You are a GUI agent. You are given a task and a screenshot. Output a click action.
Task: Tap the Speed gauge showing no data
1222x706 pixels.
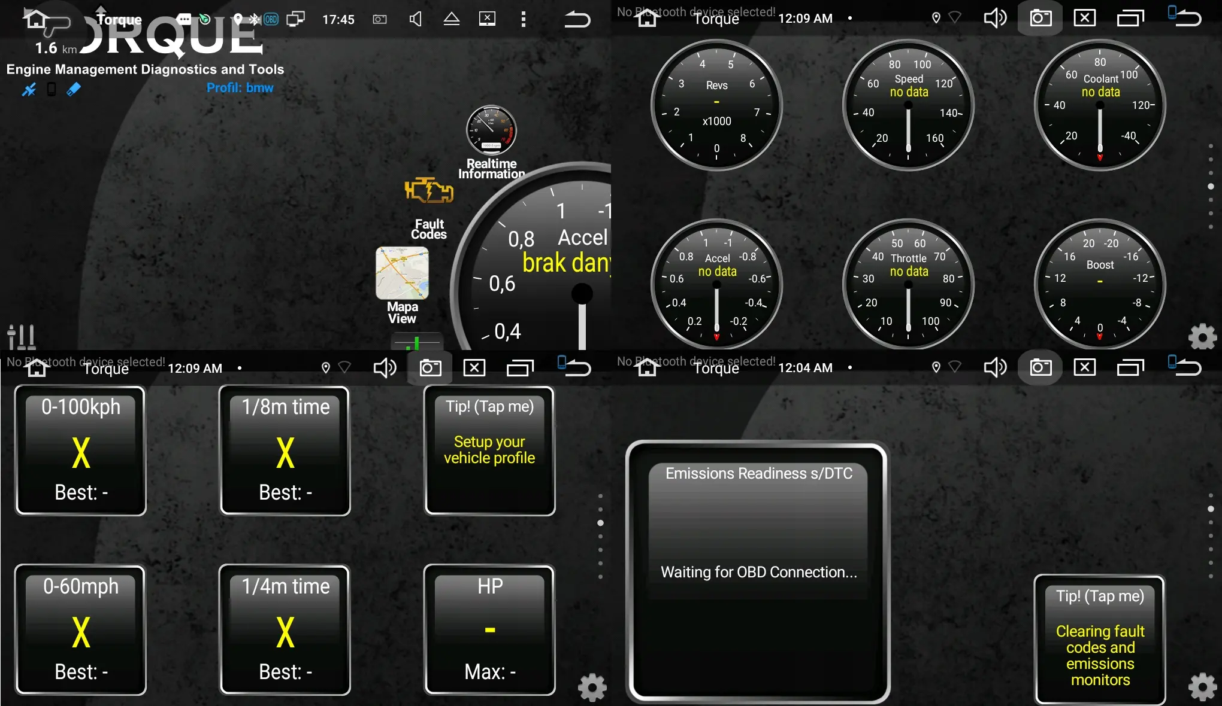pyautogui.click(x=908, y=105)
